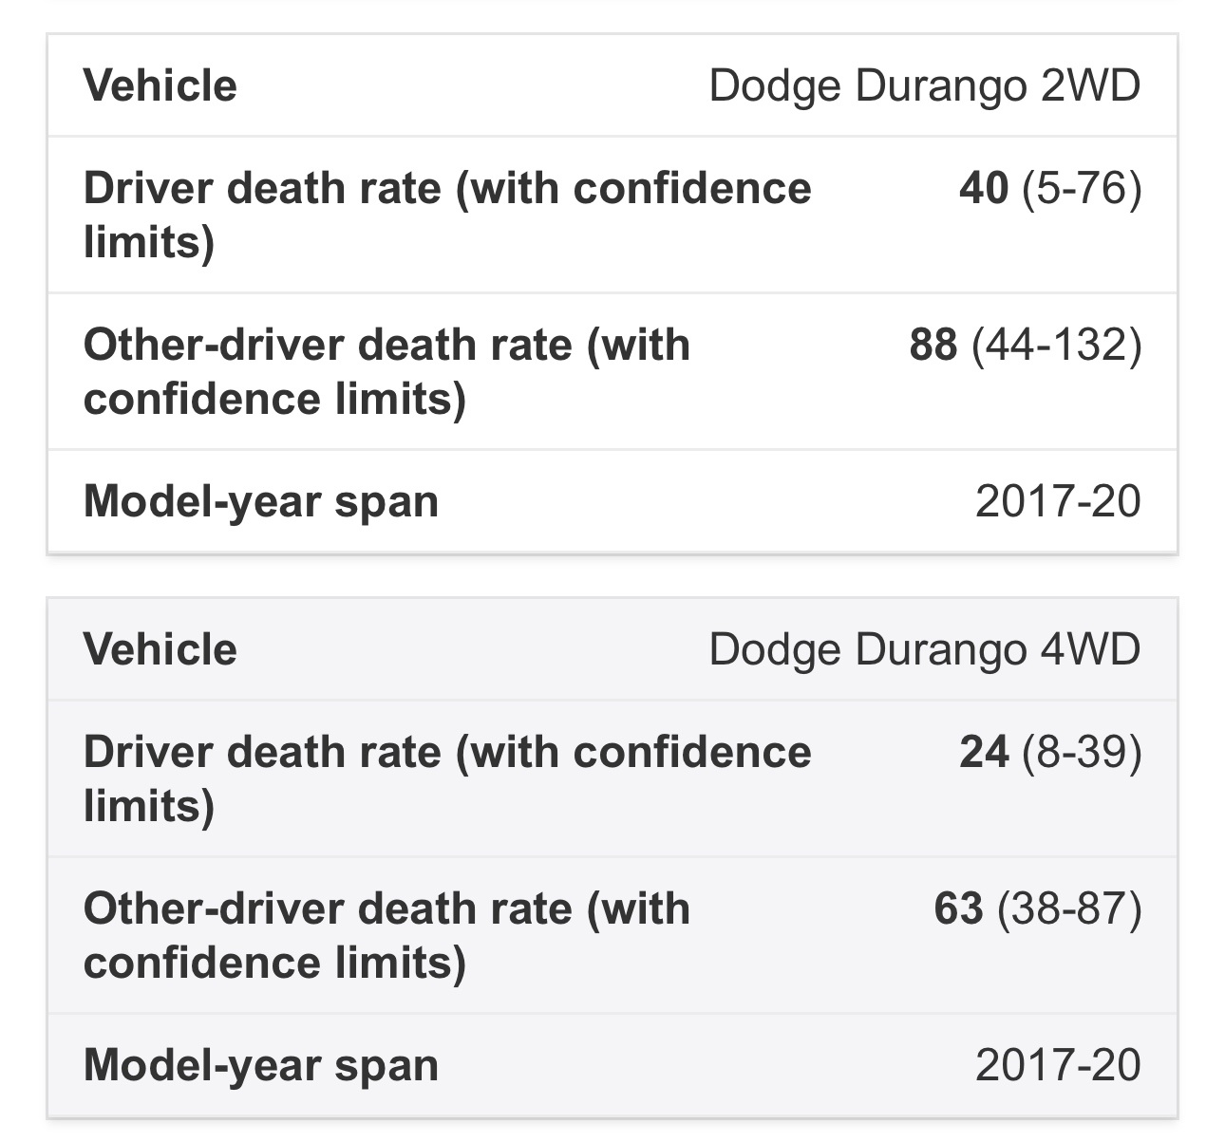Click Other-driver death rate label for Durango 4WD

coord(386,935)
